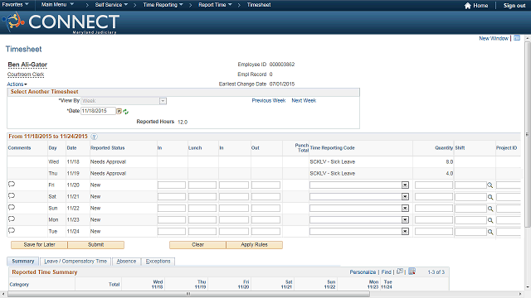The height and width of the screenshot is (298, 531).
Task: Open Time Reporting Code dropdown for Tue 11/24
Action: pos(405,232)
